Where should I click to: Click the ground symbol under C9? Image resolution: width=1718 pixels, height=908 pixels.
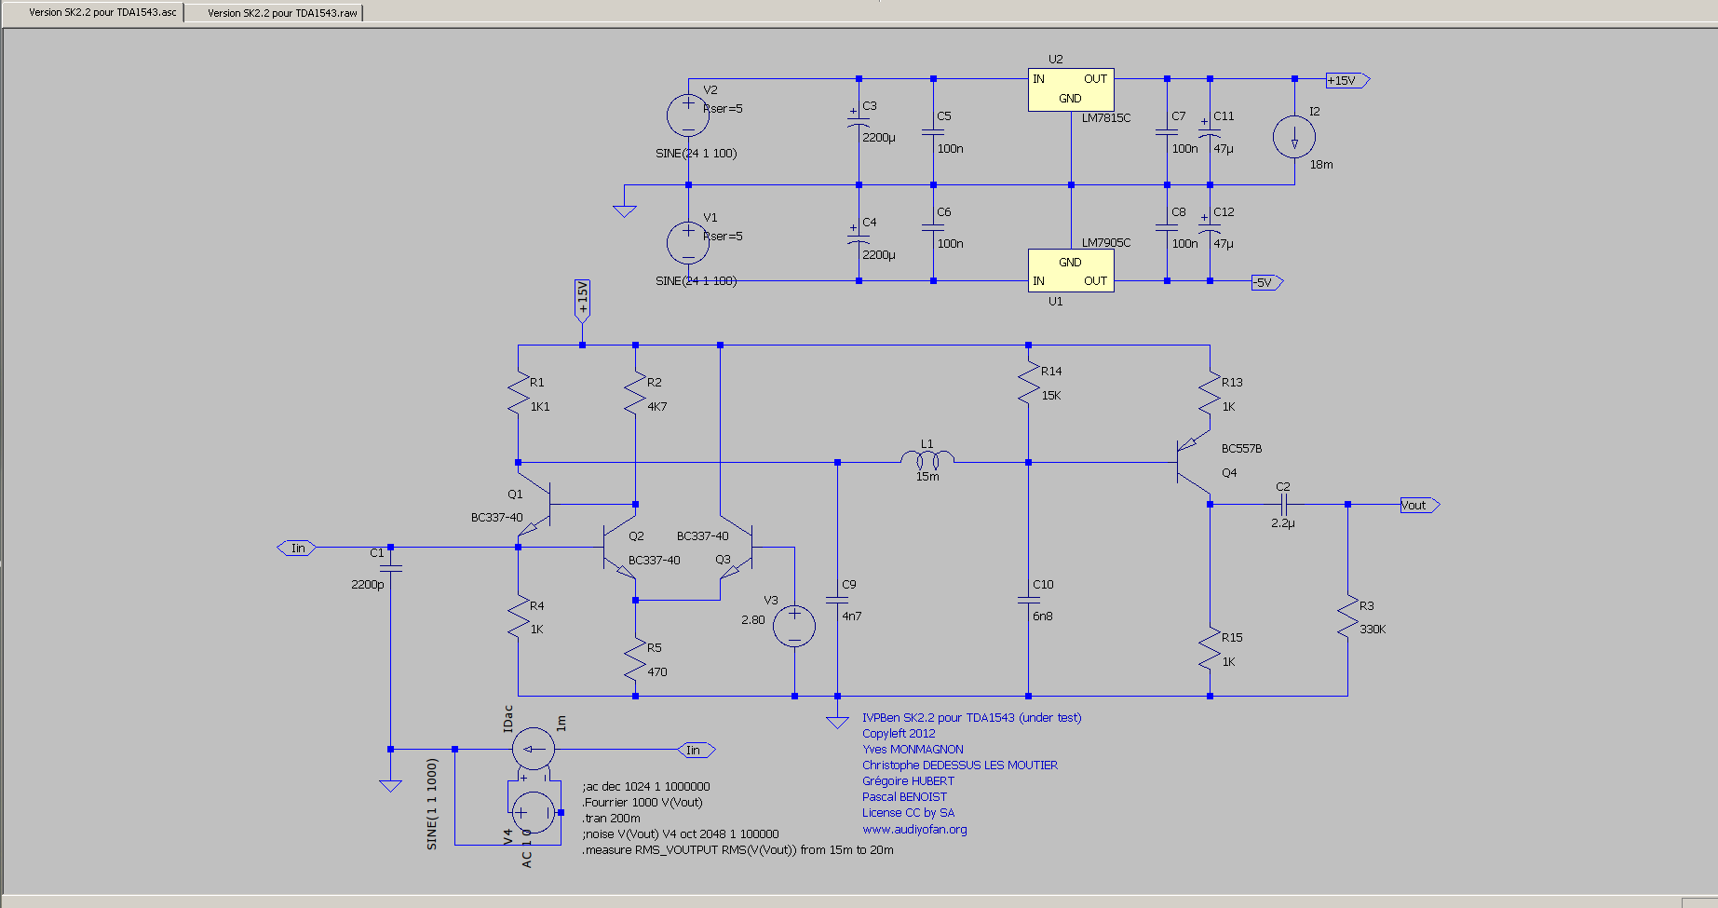837,722
